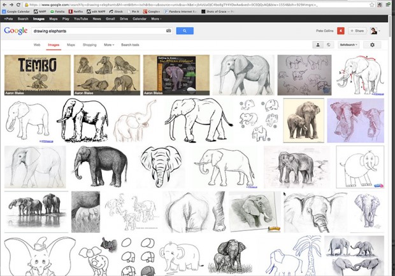
Task: Open the pink sketch of two elephants
Action: pyautogui.click(x=355, y=120)
